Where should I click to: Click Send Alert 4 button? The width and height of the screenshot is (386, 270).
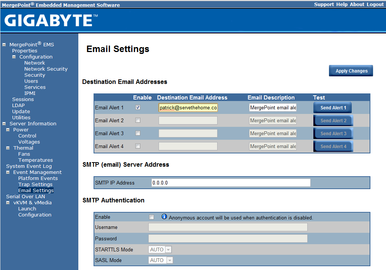[333, 146]
